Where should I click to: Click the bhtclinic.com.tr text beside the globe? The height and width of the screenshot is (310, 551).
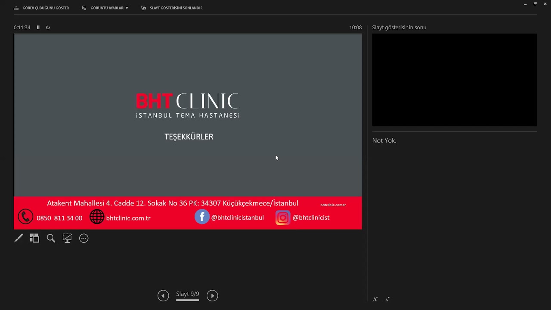pos(128,218)
